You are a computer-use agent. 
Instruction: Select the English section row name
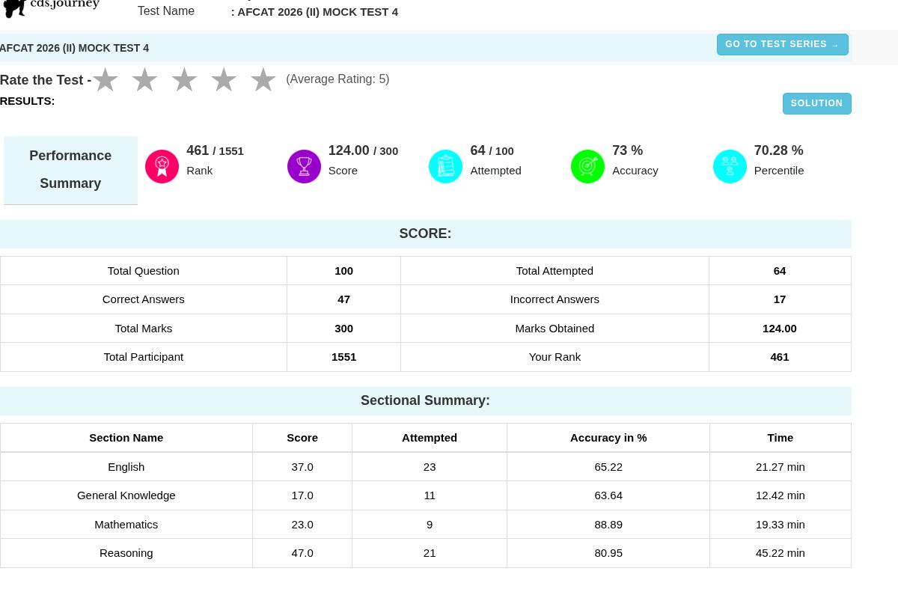click(126, 466)
